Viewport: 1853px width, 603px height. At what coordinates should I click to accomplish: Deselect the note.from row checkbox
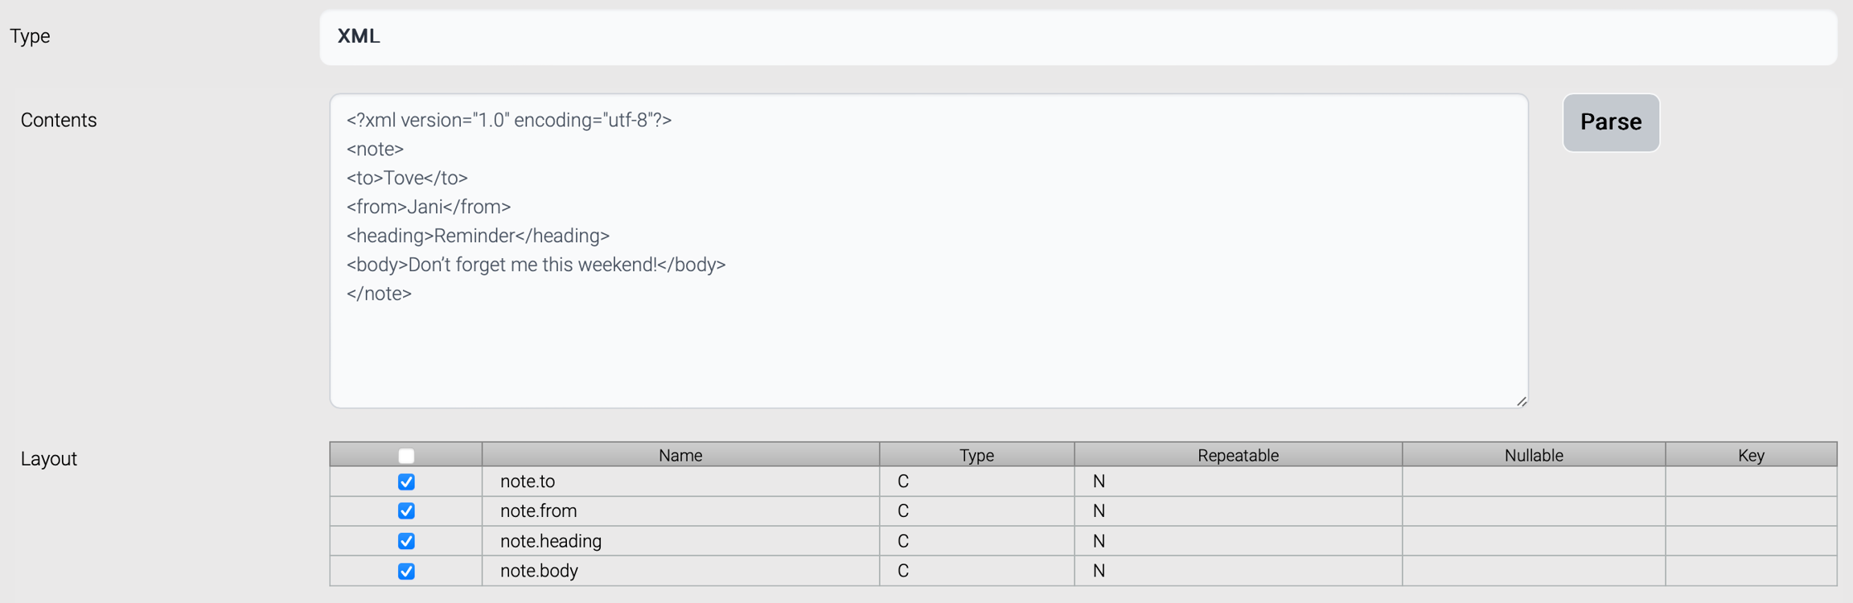pyautogui.click(x=406, y=511)
